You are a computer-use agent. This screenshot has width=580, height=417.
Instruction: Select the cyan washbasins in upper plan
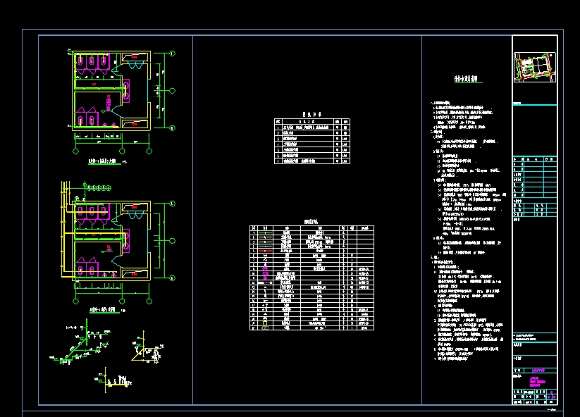136,65
